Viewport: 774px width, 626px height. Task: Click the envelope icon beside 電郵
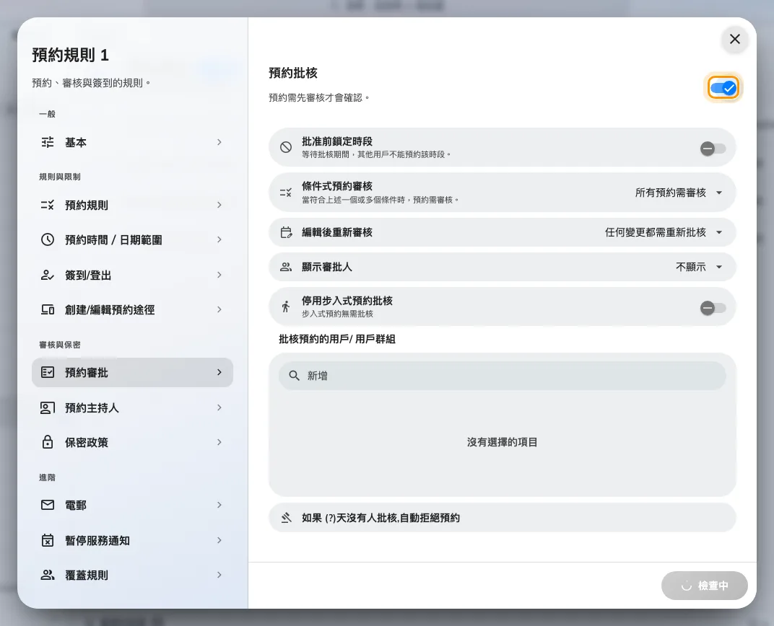tap(48, 505)
